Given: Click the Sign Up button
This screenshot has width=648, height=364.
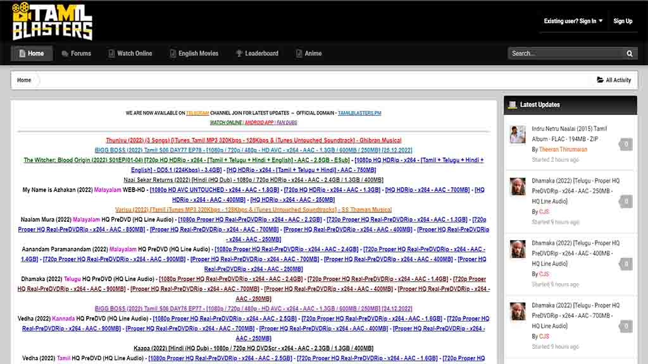Looking at the screenshot, I should (x=623, y=21).
